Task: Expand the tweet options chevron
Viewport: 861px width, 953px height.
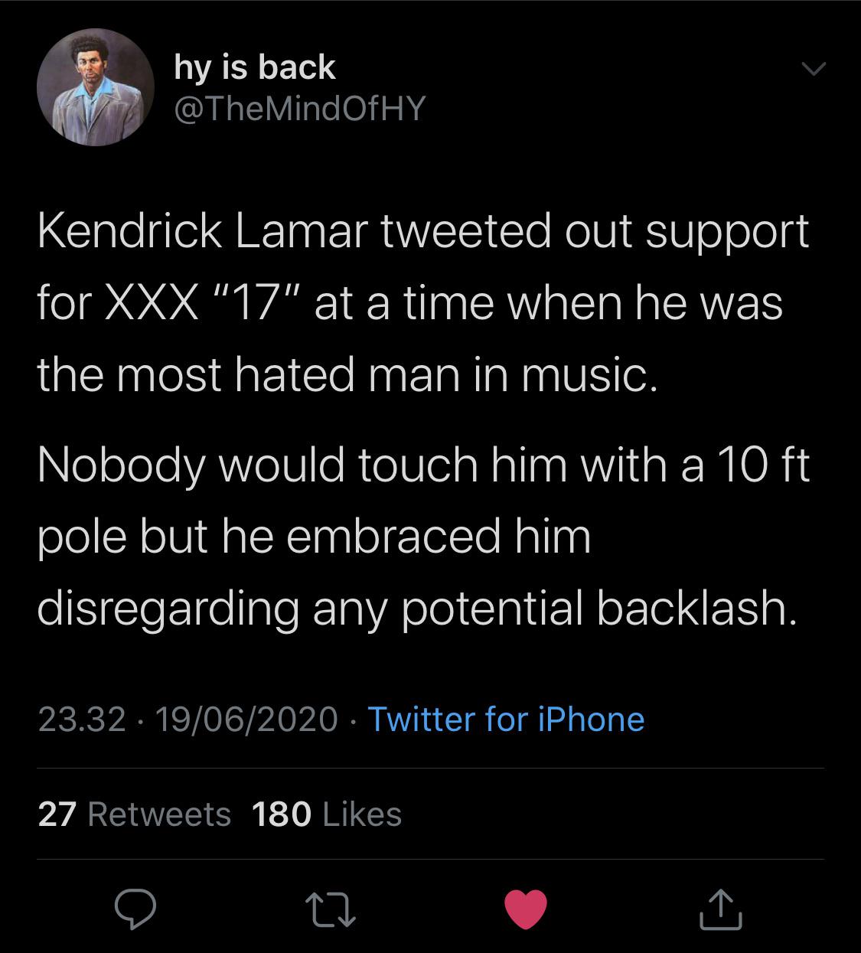Action: 813,70
